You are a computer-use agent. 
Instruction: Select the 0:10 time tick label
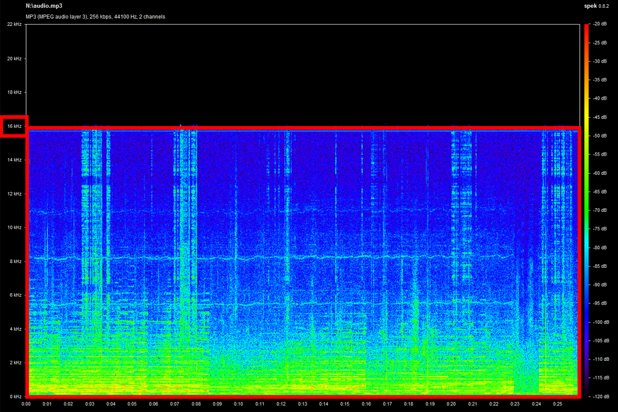coord(238,404)
